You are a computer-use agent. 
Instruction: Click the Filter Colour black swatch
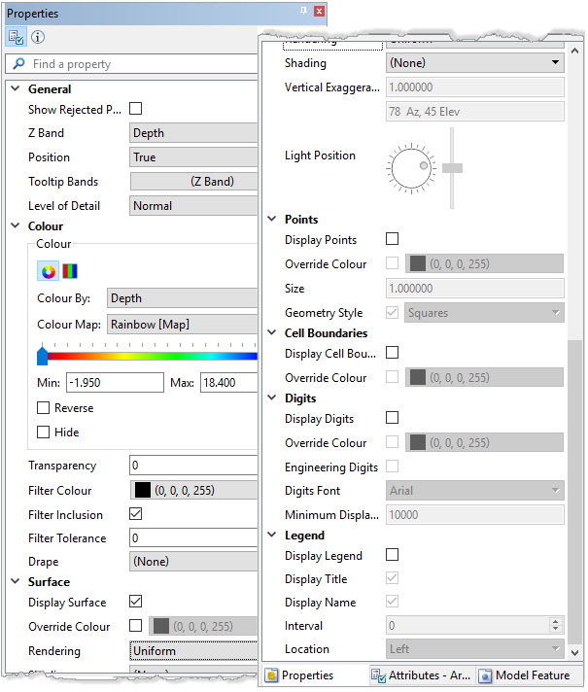[x=142, y=491]
